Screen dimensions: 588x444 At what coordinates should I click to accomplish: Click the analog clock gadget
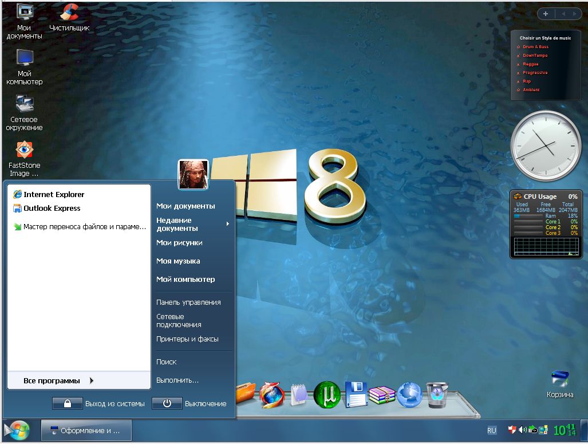(546, 146)
